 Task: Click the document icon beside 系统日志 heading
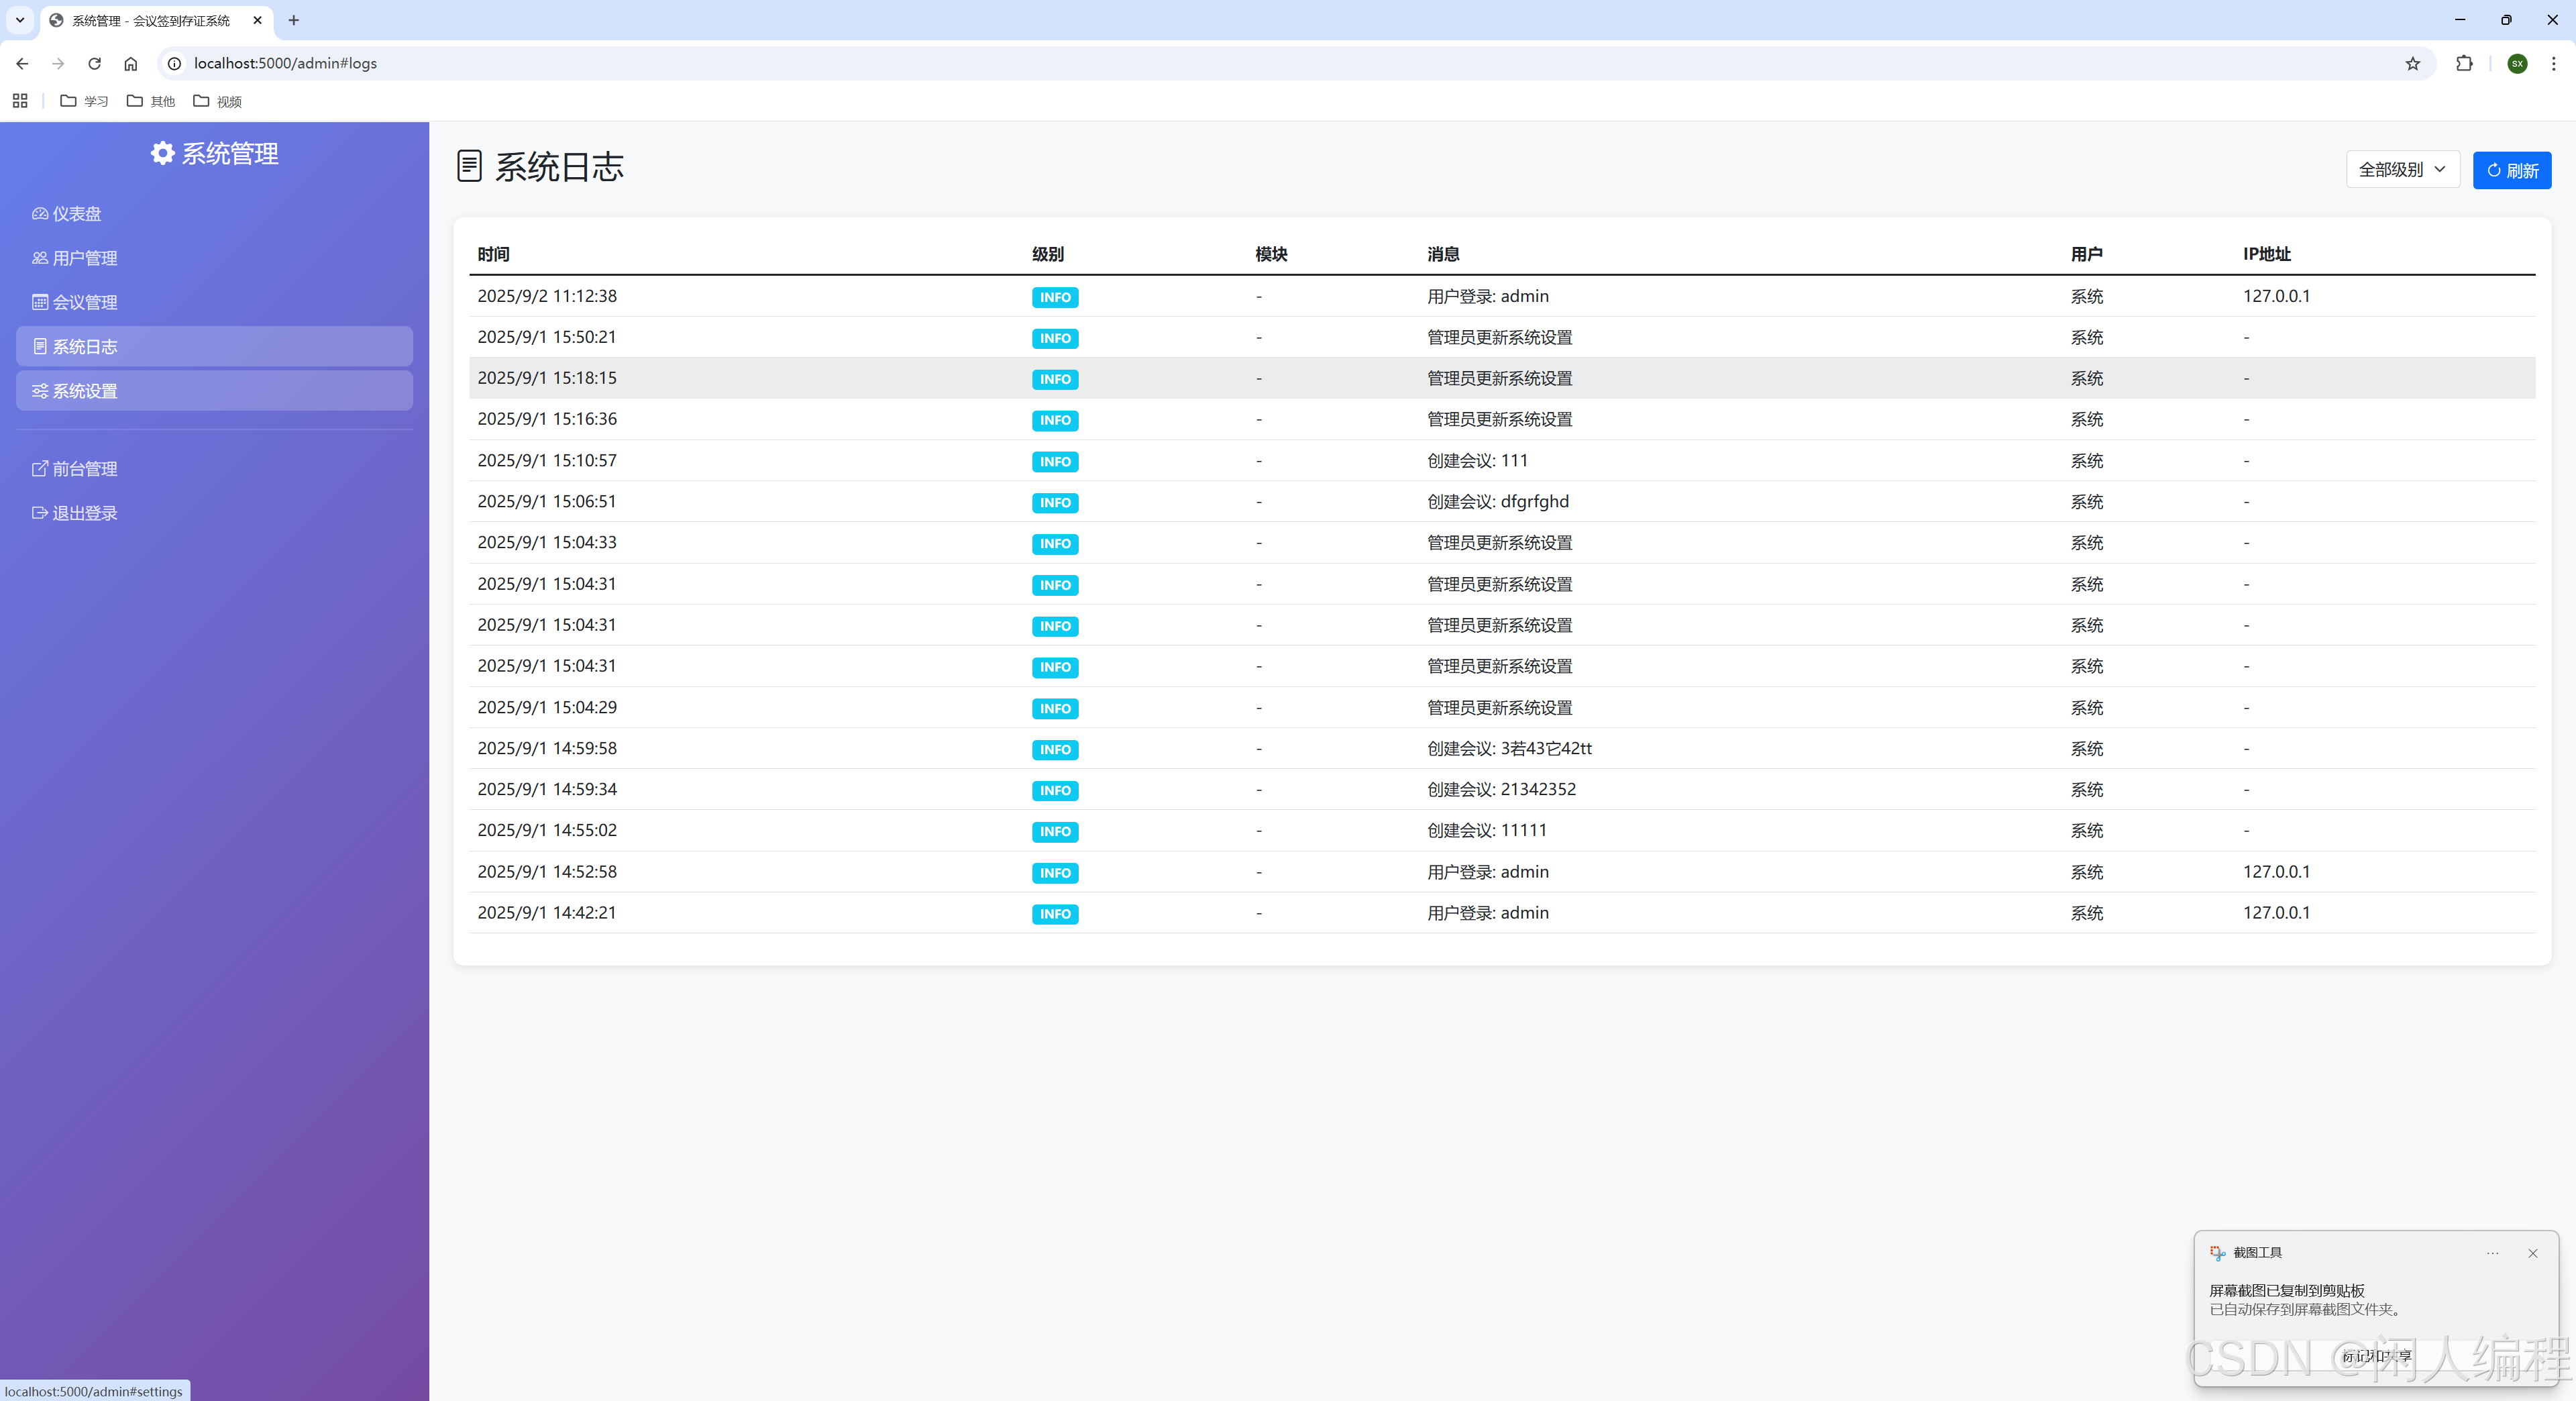coord(469,166)
